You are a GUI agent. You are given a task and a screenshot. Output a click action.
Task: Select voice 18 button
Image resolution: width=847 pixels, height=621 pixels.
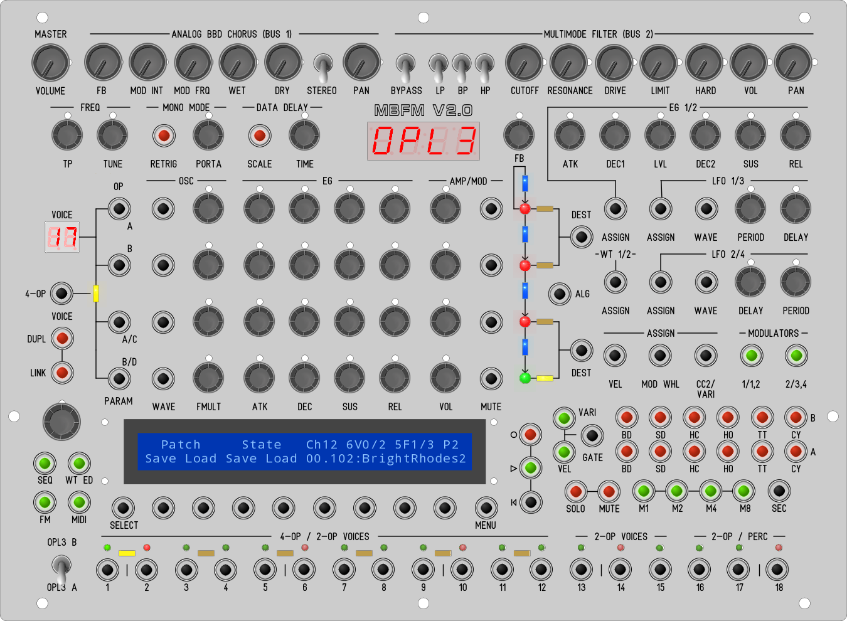[778, 570]
